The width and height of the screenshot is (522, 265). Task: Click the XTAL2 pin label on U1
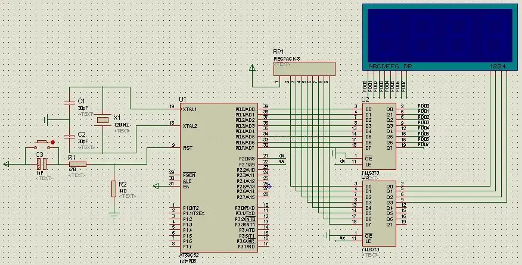click(x=189, y=126)
